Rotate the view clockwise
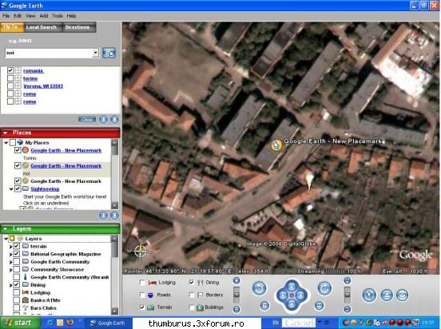Viewport: 441px width, 329px height. [324, 288]
